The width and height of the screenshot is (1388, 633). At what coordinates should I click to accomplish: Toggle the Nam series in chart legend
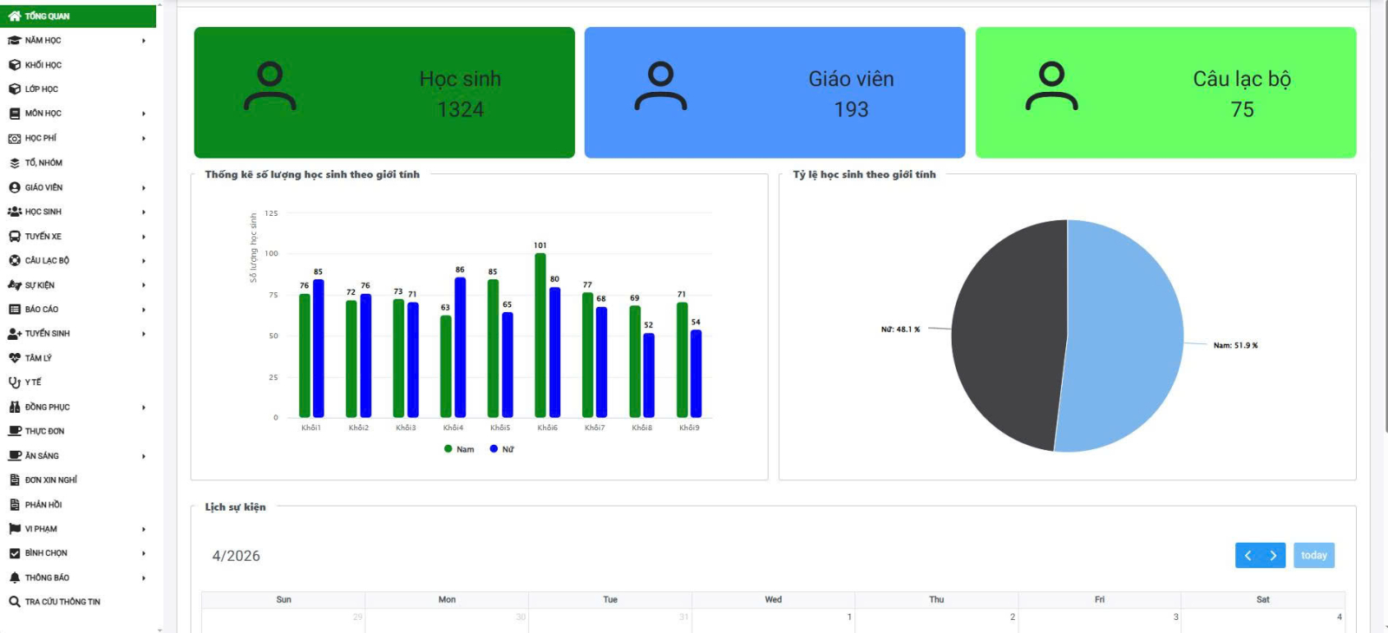[459, 449]
